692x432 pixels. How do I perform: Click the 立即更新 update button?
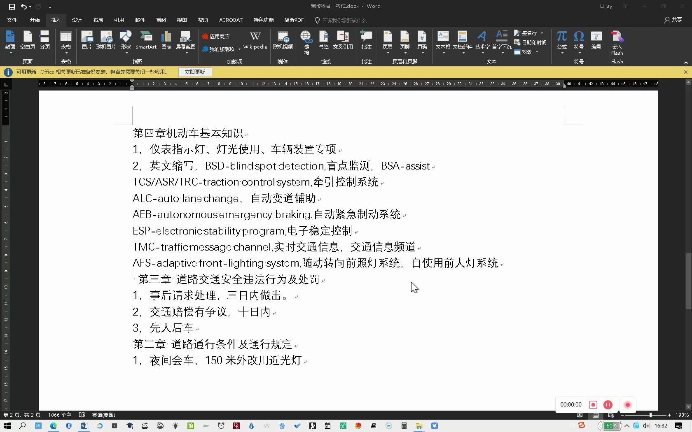195,72
